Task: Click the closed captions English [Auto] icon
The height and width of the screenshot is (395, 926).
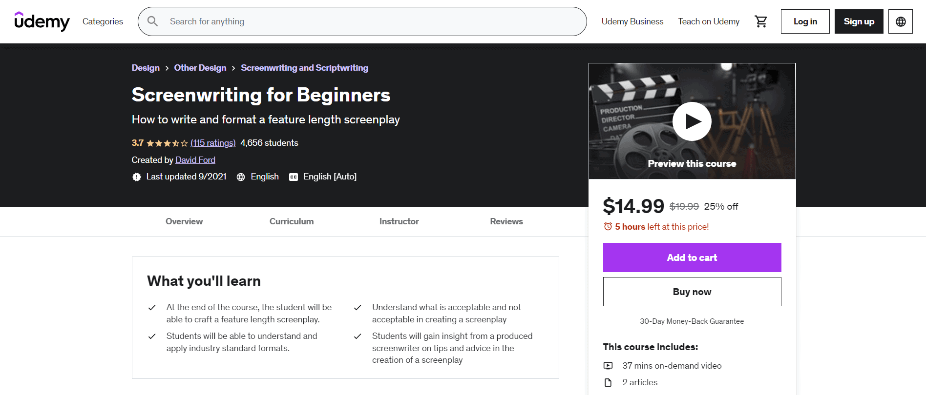Action: click(293, 177)
